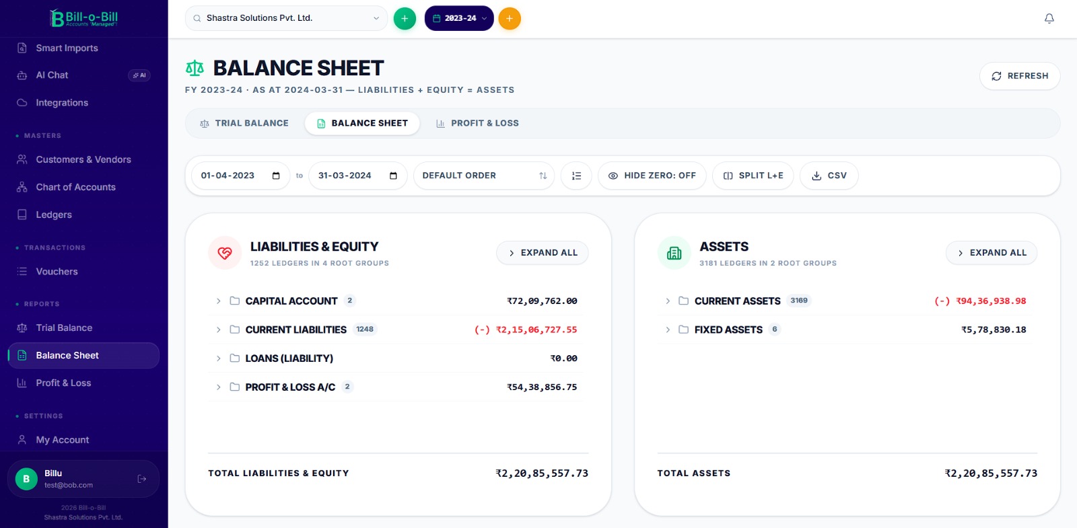Go to Vouchers in sidebar
Viewport: 1077px width, 528px height.
coord(83,271)
